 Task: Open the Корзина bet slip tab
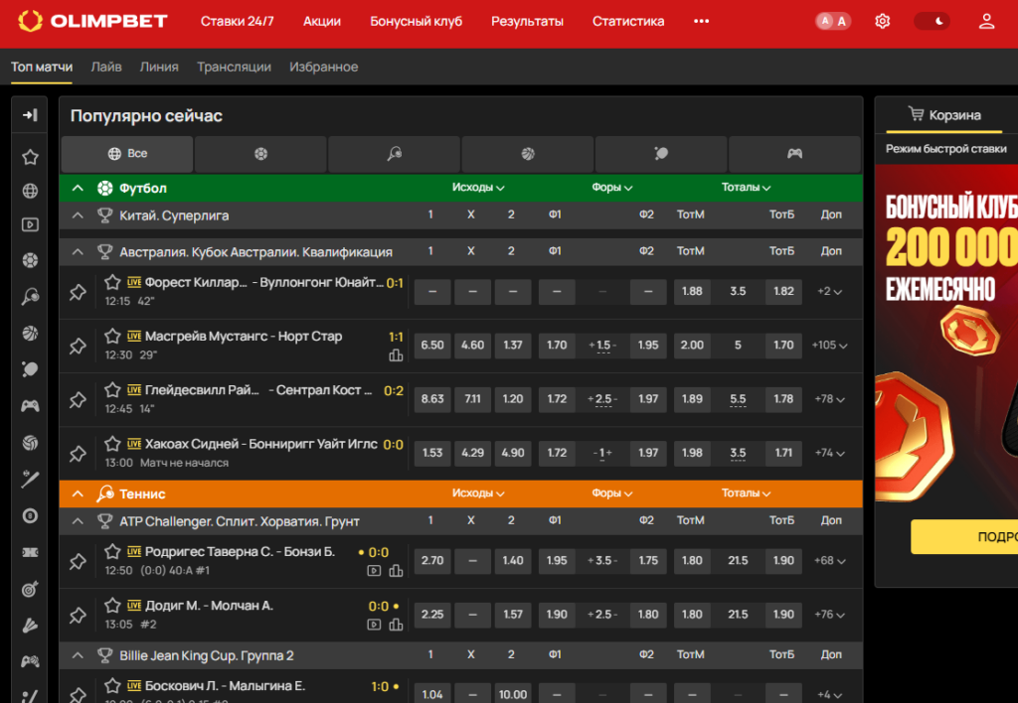tap(944, 115)
